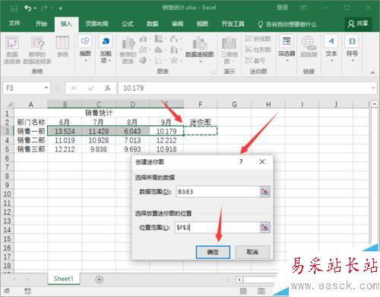The height and width of the screenshot is (297, 380).
Task: Click the insert function fx icon
Action: click(108, 88)
